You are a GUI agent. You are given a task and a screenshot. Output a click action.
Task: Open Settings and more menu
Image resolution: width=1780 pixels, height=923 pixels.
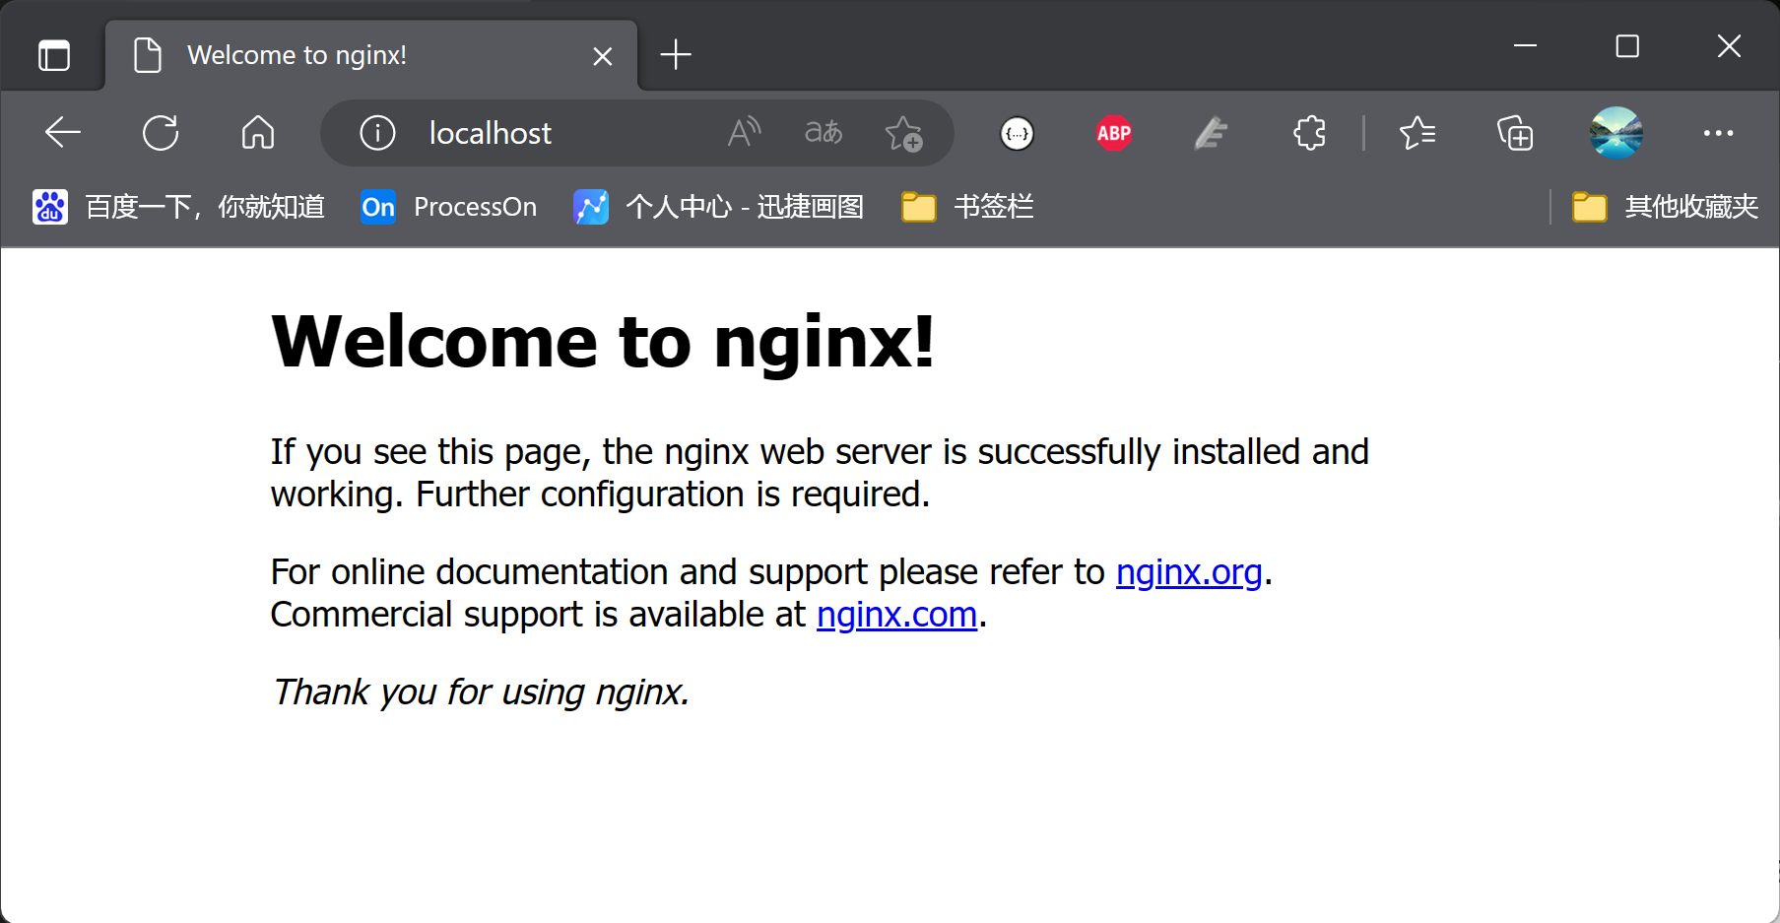click(1718, 133)
